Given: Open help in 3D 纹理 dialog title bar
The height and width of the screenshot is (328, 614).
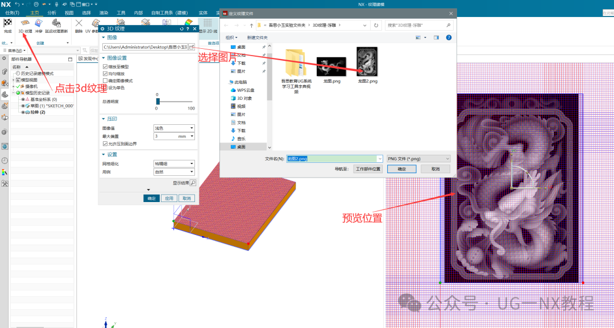Looking at the screenshot, I should 188,28.
